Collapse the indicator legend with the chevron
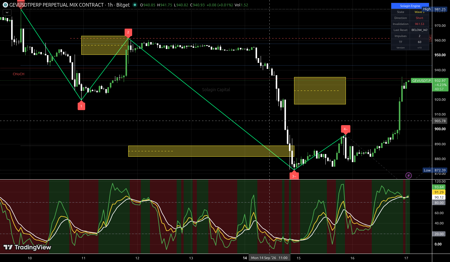This screenshot has height=262, width=450. point(7,12)
